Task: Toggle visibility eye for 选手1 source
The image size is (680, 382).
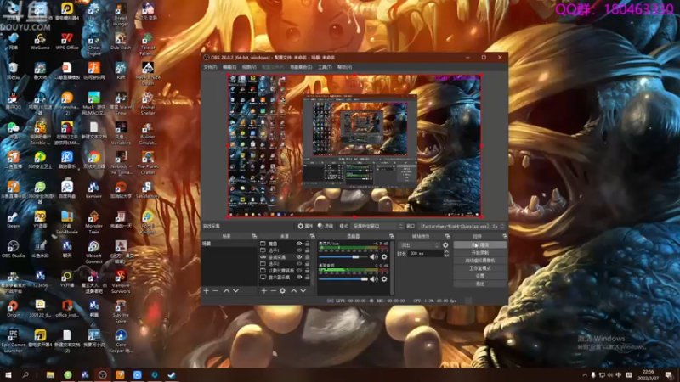Action: point(299,250)
